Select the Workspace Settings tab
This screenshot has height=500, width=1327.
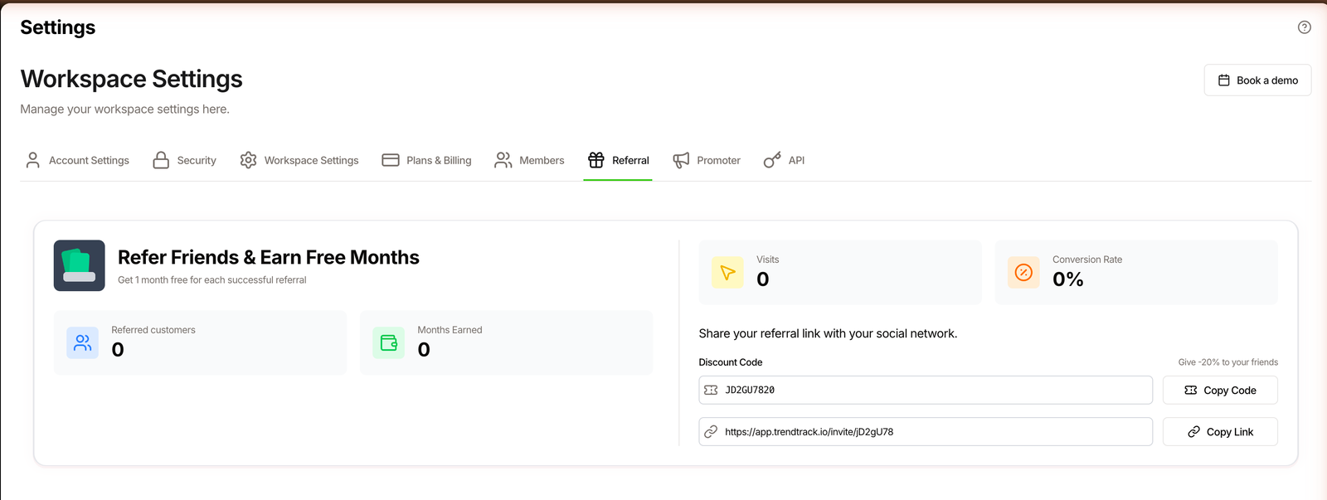(x=299, y=160)
